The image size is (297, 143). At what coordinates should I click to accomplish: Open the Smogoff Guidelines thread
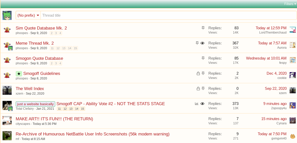42,73
